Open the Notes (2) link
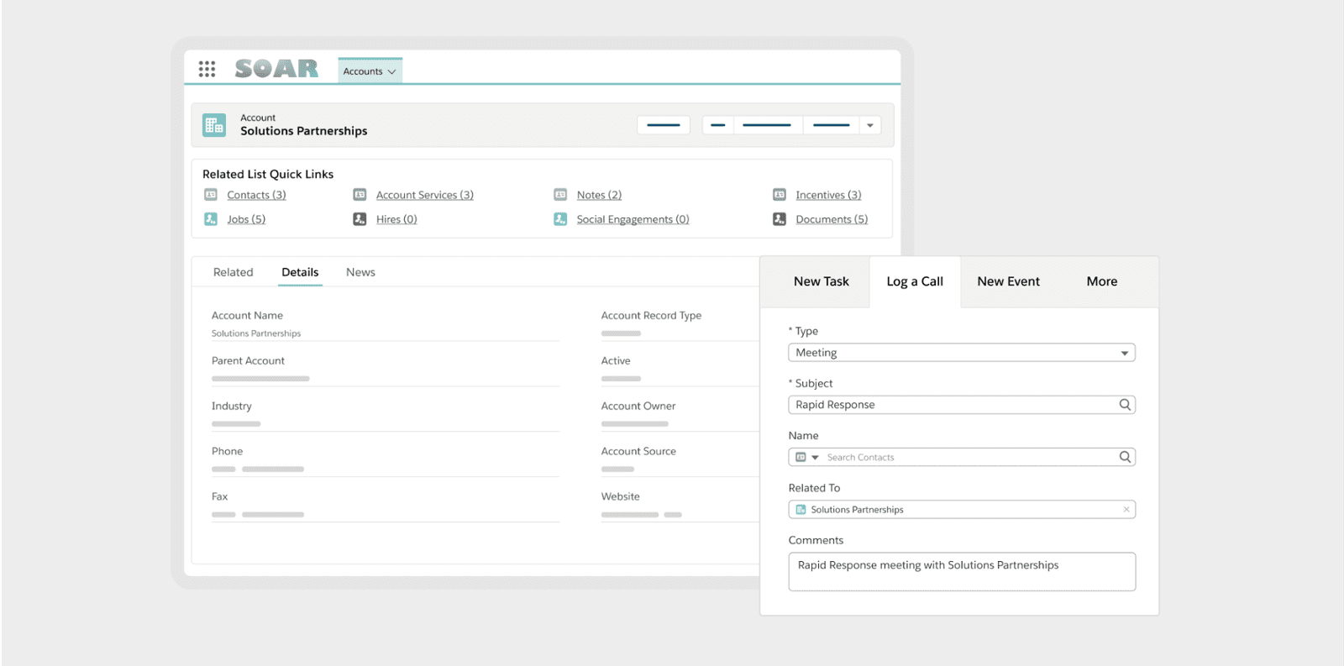 pyautogui.click(x=599, y=195)
